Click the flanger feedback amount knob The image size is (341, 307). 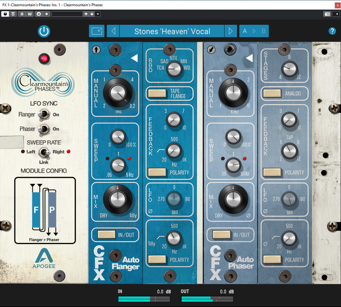click(x=174, y=120)
